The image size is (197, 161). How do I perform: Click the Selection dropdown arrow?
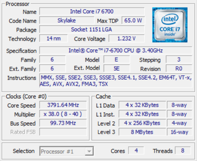(x=89, y=151)
